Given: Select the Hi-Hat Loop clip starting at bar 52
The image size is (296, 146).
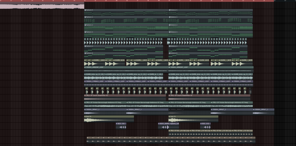Looking at the screenshot, I should click(x=200, y=133).
